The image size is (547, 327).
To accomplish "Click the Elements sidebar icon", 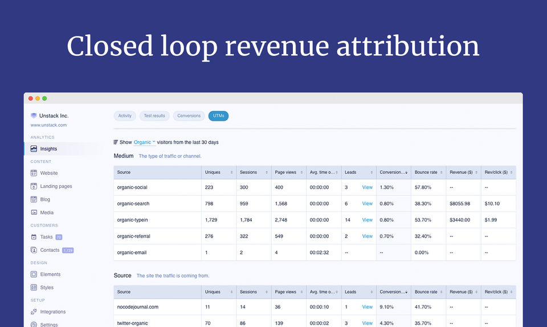I will 34,275.
